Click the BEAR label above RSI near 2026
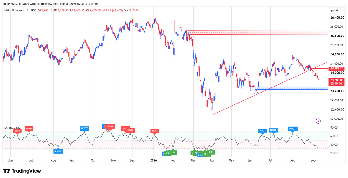Viewport: 348px width, 178px height. tap(154, 131)
